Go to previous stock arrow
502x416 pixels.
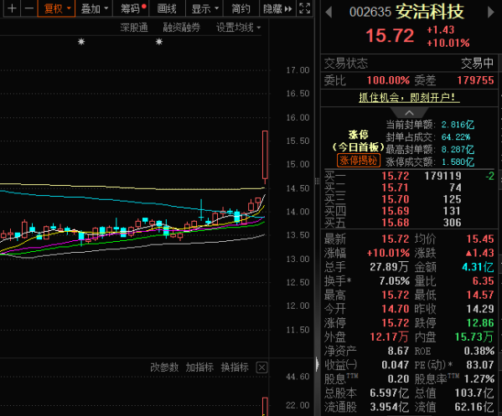click(x=329, y=13)
